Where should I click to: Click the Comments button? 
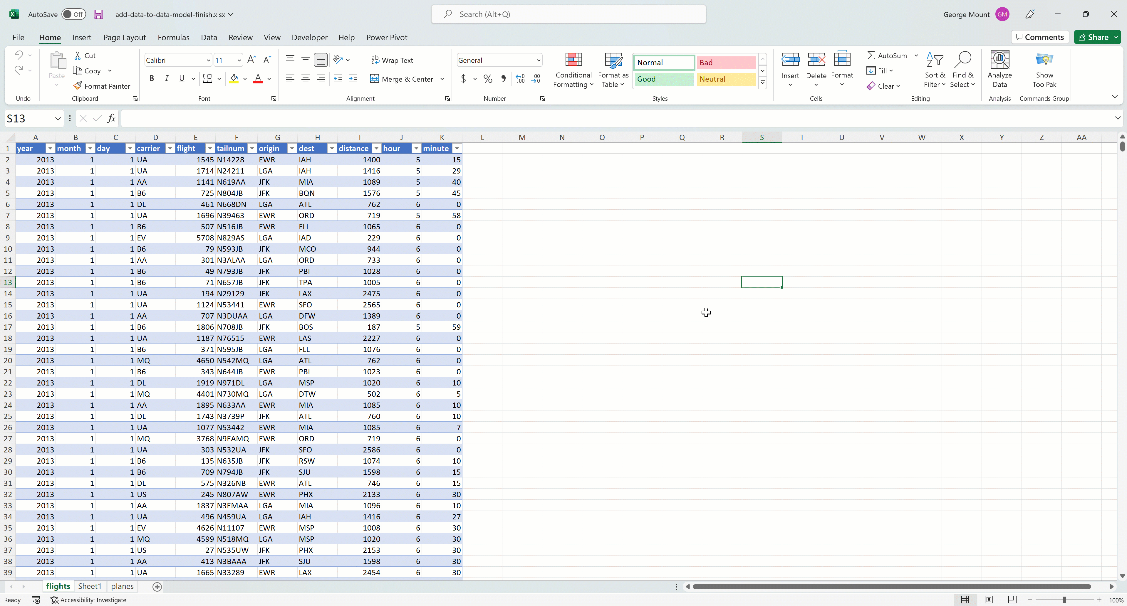pyautogui.click(x=1039, y=37)
